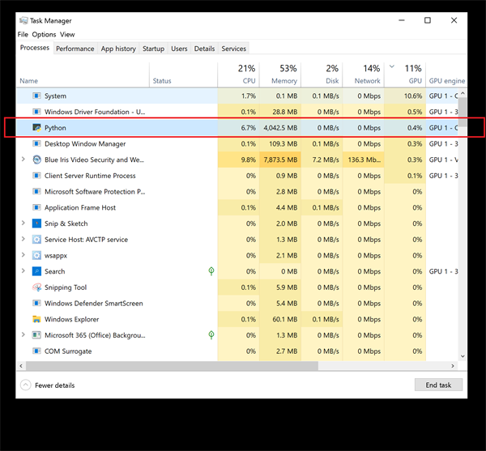486x451 pixels.
Task: Select the Blue Iris memory value 7,873.5 MB
Action: 280,160
